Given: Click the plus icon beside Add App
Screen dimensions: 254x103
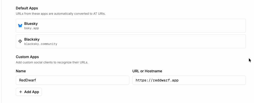Looking at the screenshot, I should pyautogui.click(x=21, y=92).
